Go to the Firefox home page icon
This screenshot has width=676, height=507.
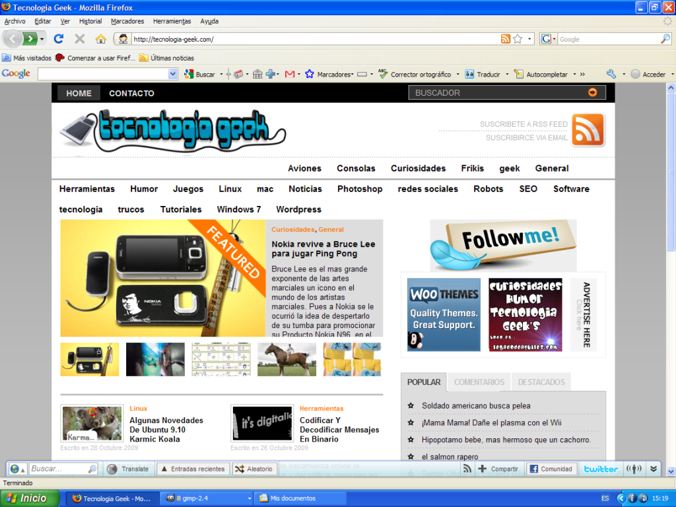tap(101, 39)
